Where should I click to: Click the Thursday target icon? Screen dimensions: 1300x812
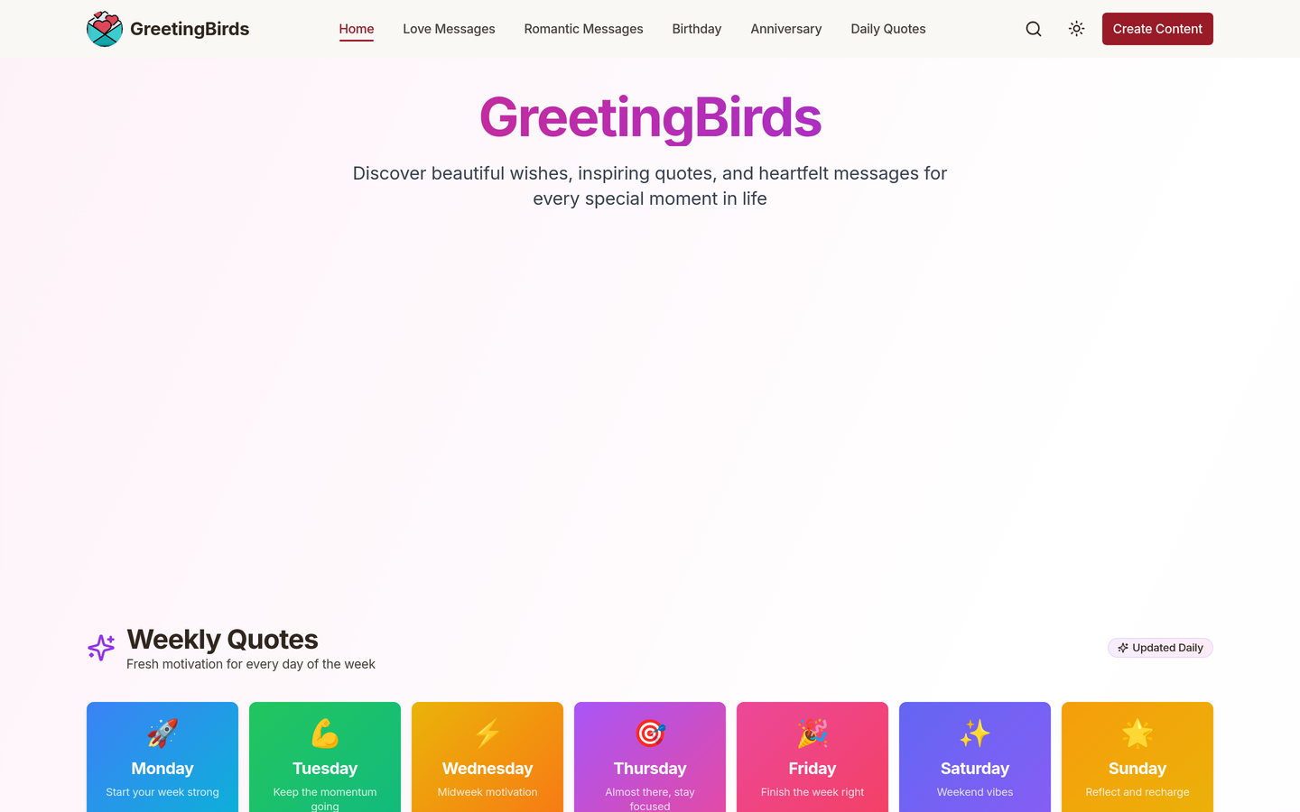click(650, 734)
